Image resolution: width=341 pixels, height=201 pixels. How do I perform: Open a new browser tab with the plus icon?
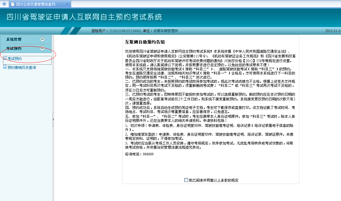(4, 4)
